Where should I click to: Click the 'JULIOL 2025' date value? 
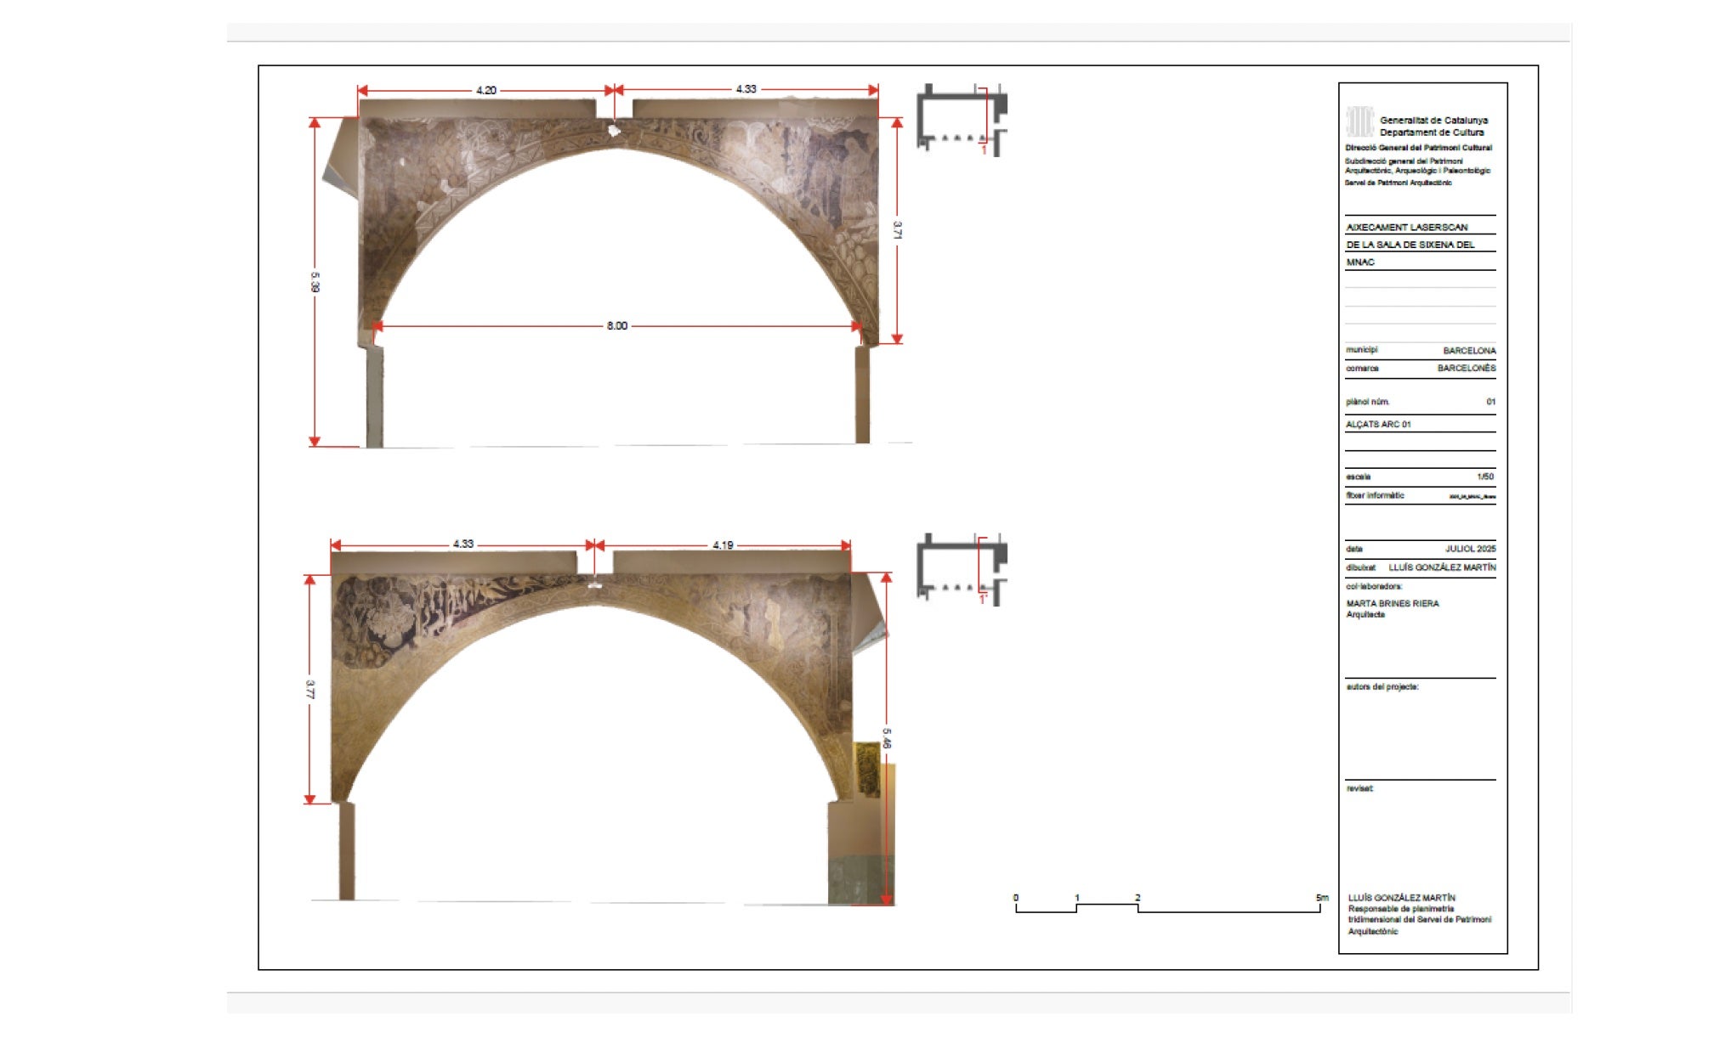pyautogui.click(x=1471, y=549)
